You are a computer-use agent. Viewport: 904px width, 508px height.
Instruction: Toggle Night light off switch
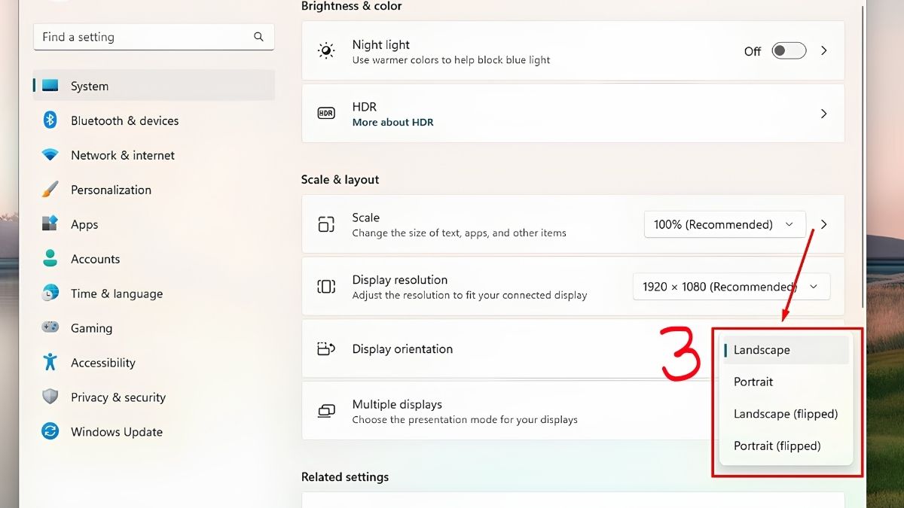[x=788, y=50]
